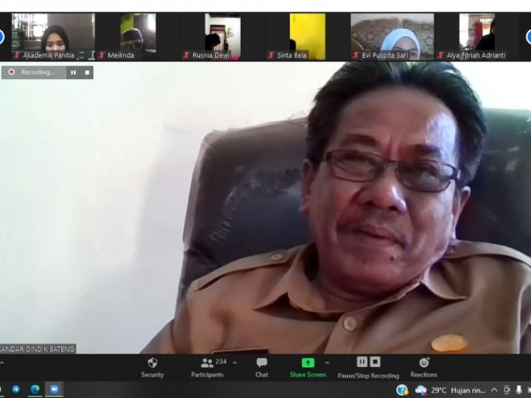531x398 pixels.
Task: Expand the Participants options caret
Action: tap(235, 363)
